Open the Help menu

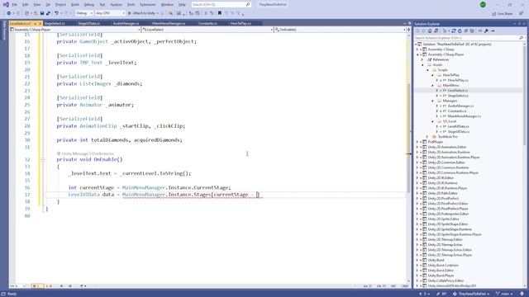click(182, 5)
